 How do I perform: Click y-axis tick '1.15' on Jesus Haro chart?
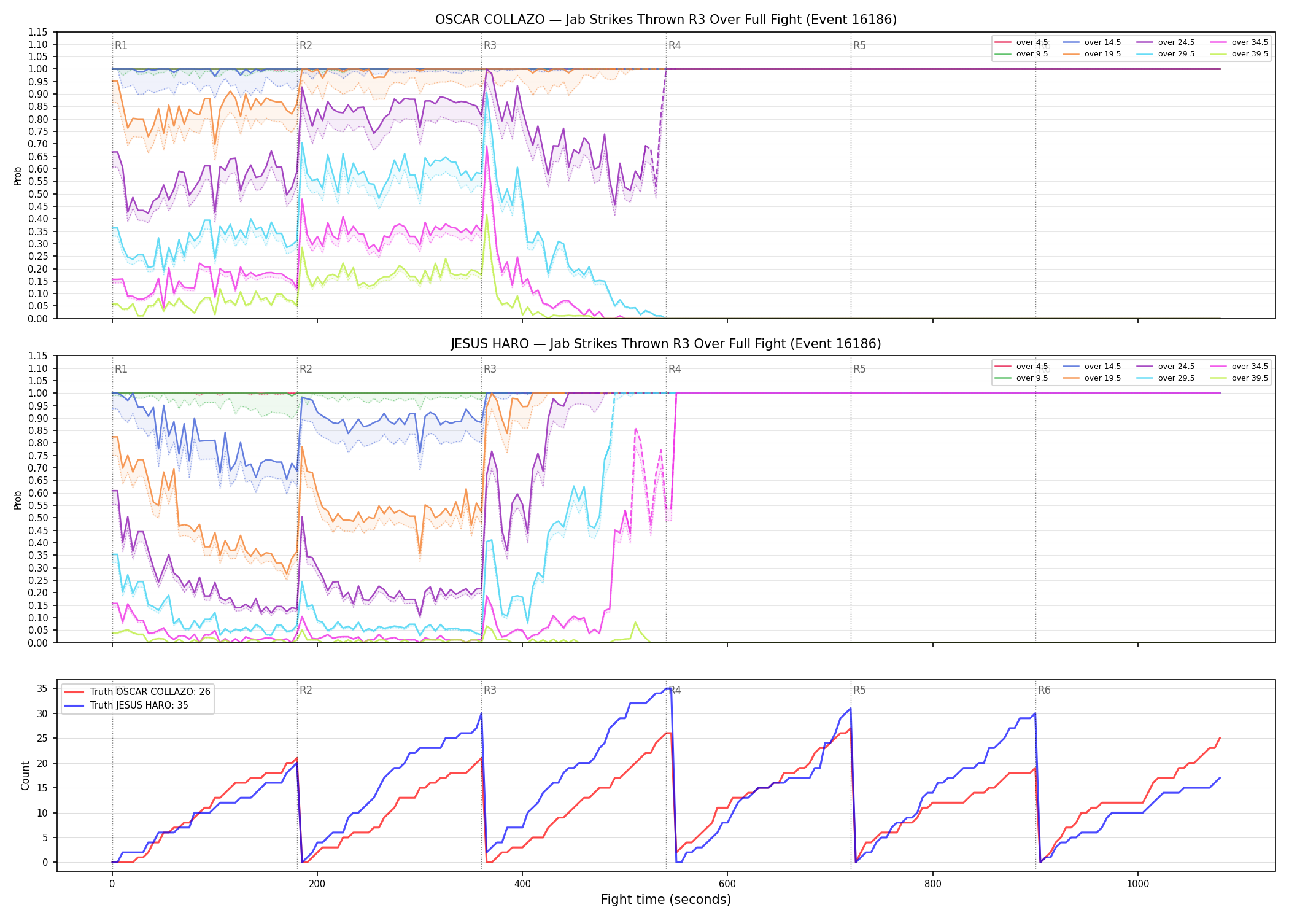pos(38,356)
